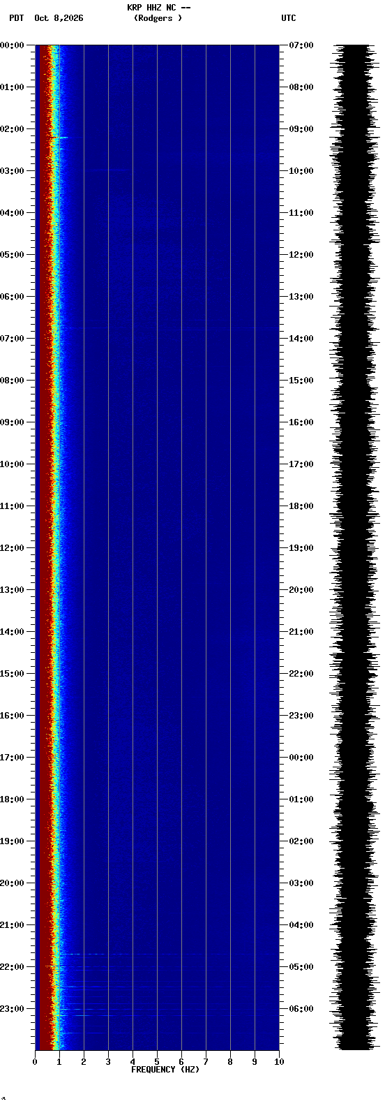The image size is (385, 1106).
Task: Click the frequency axis tick '5'
Action: point(157,1062)
